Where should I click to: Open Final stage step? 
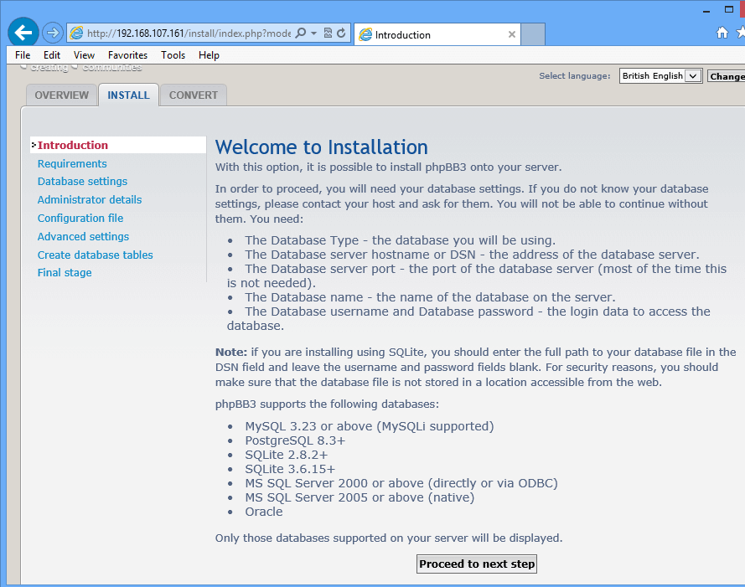coord(65,273)
